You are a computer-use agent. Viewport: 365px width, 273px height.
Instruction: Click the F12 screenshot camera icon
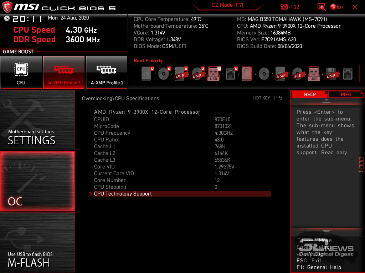pyautogui.click(x=284, y=7)
